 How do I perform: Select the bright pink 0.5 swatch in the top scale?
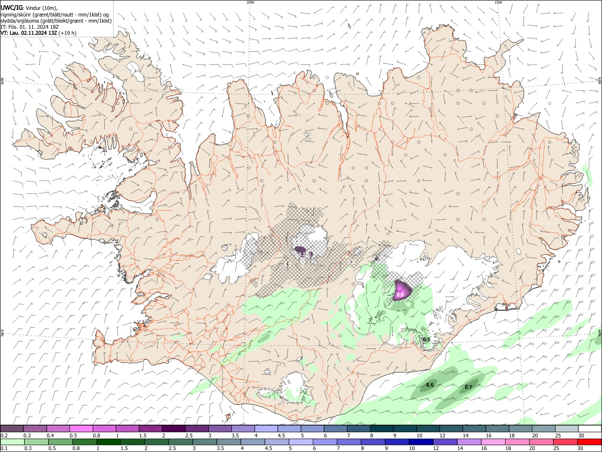tap(81, 428)
